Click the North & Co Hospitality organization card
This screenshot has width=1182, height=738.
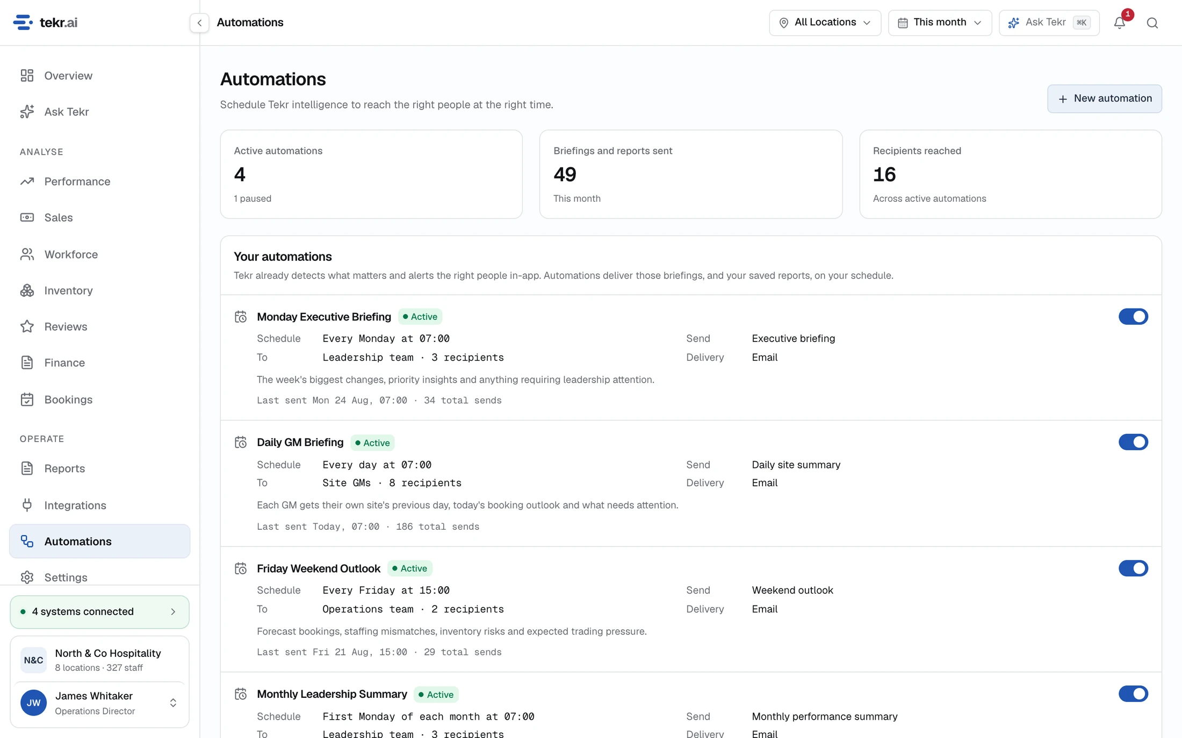coord(99,660)
